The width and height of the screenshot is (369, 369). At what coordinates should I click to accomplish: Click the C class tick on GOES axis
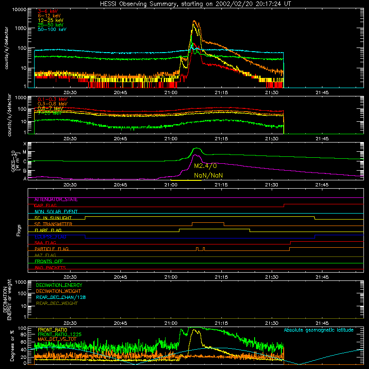25,161
